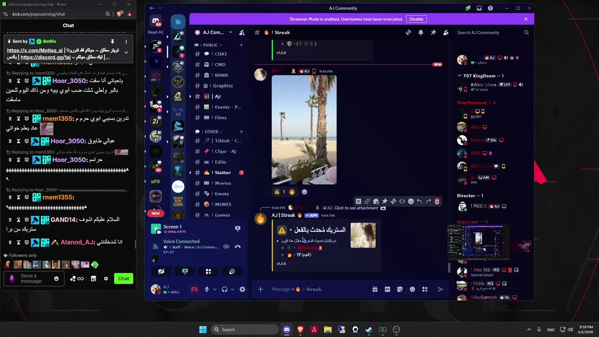The width and height of the screenshot is (599, 337).
Task: Open the gift icon in message bar
Action: click(375, 289)
